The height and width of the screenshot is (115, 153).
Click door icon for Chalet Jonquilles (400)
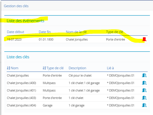click(144, 83)
